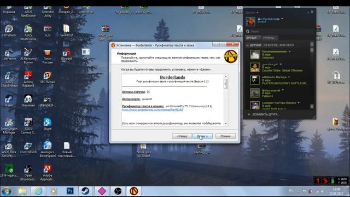Screen dimensions: 350x197
Task: Open Друзья title menu dropdown in Steam window
Action: tap(258, 13)
